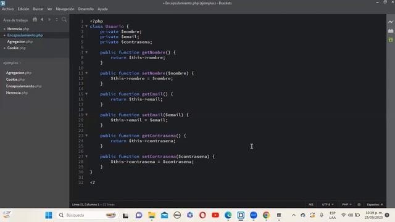The image size is (395, 222).
Task: Open Herencia.php in ejemplos file tree
Action: [17, 93]
